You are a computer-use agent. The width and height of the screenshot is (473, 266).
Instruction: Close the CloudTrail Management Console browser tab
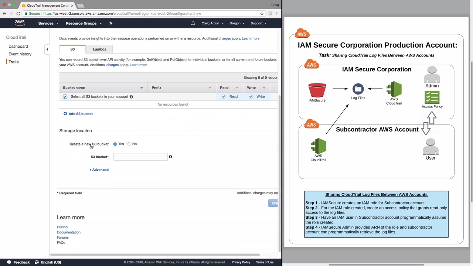pyautogui.click(x=71, y=6)
